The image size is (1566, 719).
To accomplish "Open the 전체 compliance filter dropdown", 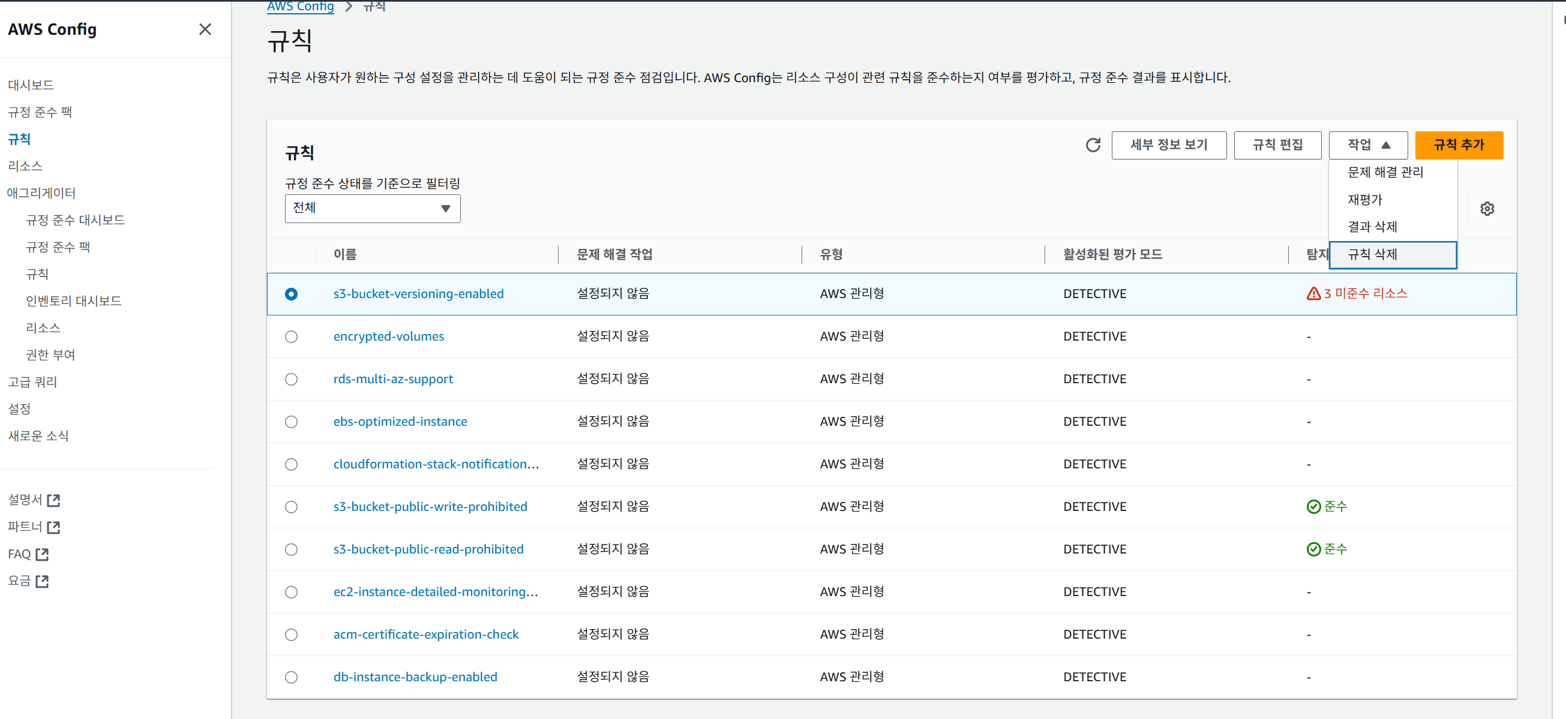I will point(372,209).
